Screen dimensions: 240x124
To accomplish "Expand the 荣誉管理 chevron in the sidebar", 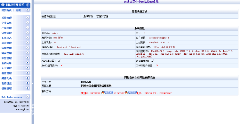I will point(28,58).
